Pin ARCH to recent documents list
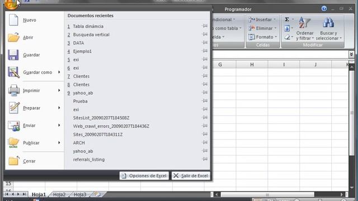Image resolution: width=358 pixels, height=201 pixels. [205, 142]
